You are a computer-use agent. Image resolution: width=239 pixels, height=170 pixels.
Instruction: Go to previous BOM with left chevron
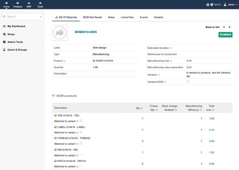pyautogui.click(x=224, y=27)
